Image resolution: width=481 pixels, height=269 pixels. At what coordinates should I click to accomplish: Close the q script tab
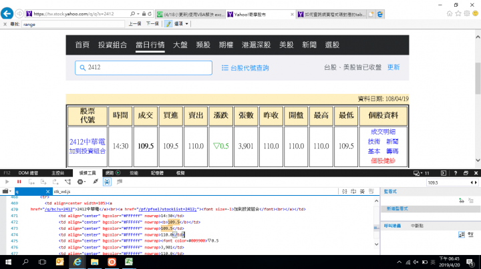click(x=47, y=191)
